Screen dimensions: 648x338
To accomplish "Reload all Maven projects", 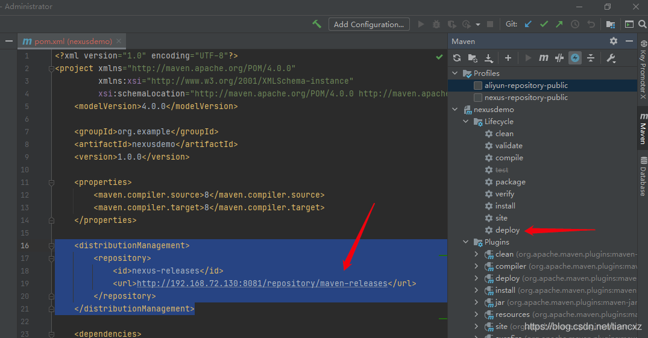I will 457,58.
